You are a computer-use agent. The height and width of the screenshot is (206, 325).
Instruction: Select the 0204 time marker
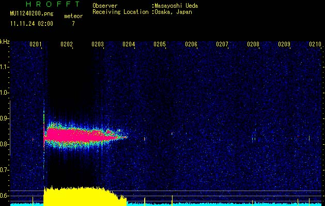click(129, 45)
